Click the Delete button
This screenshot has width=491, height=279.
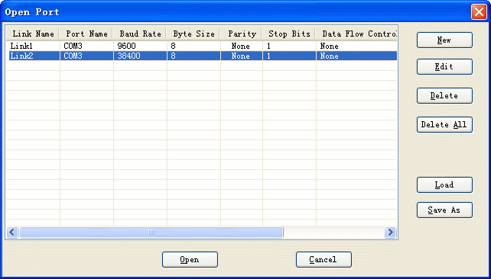pos(444,95)
